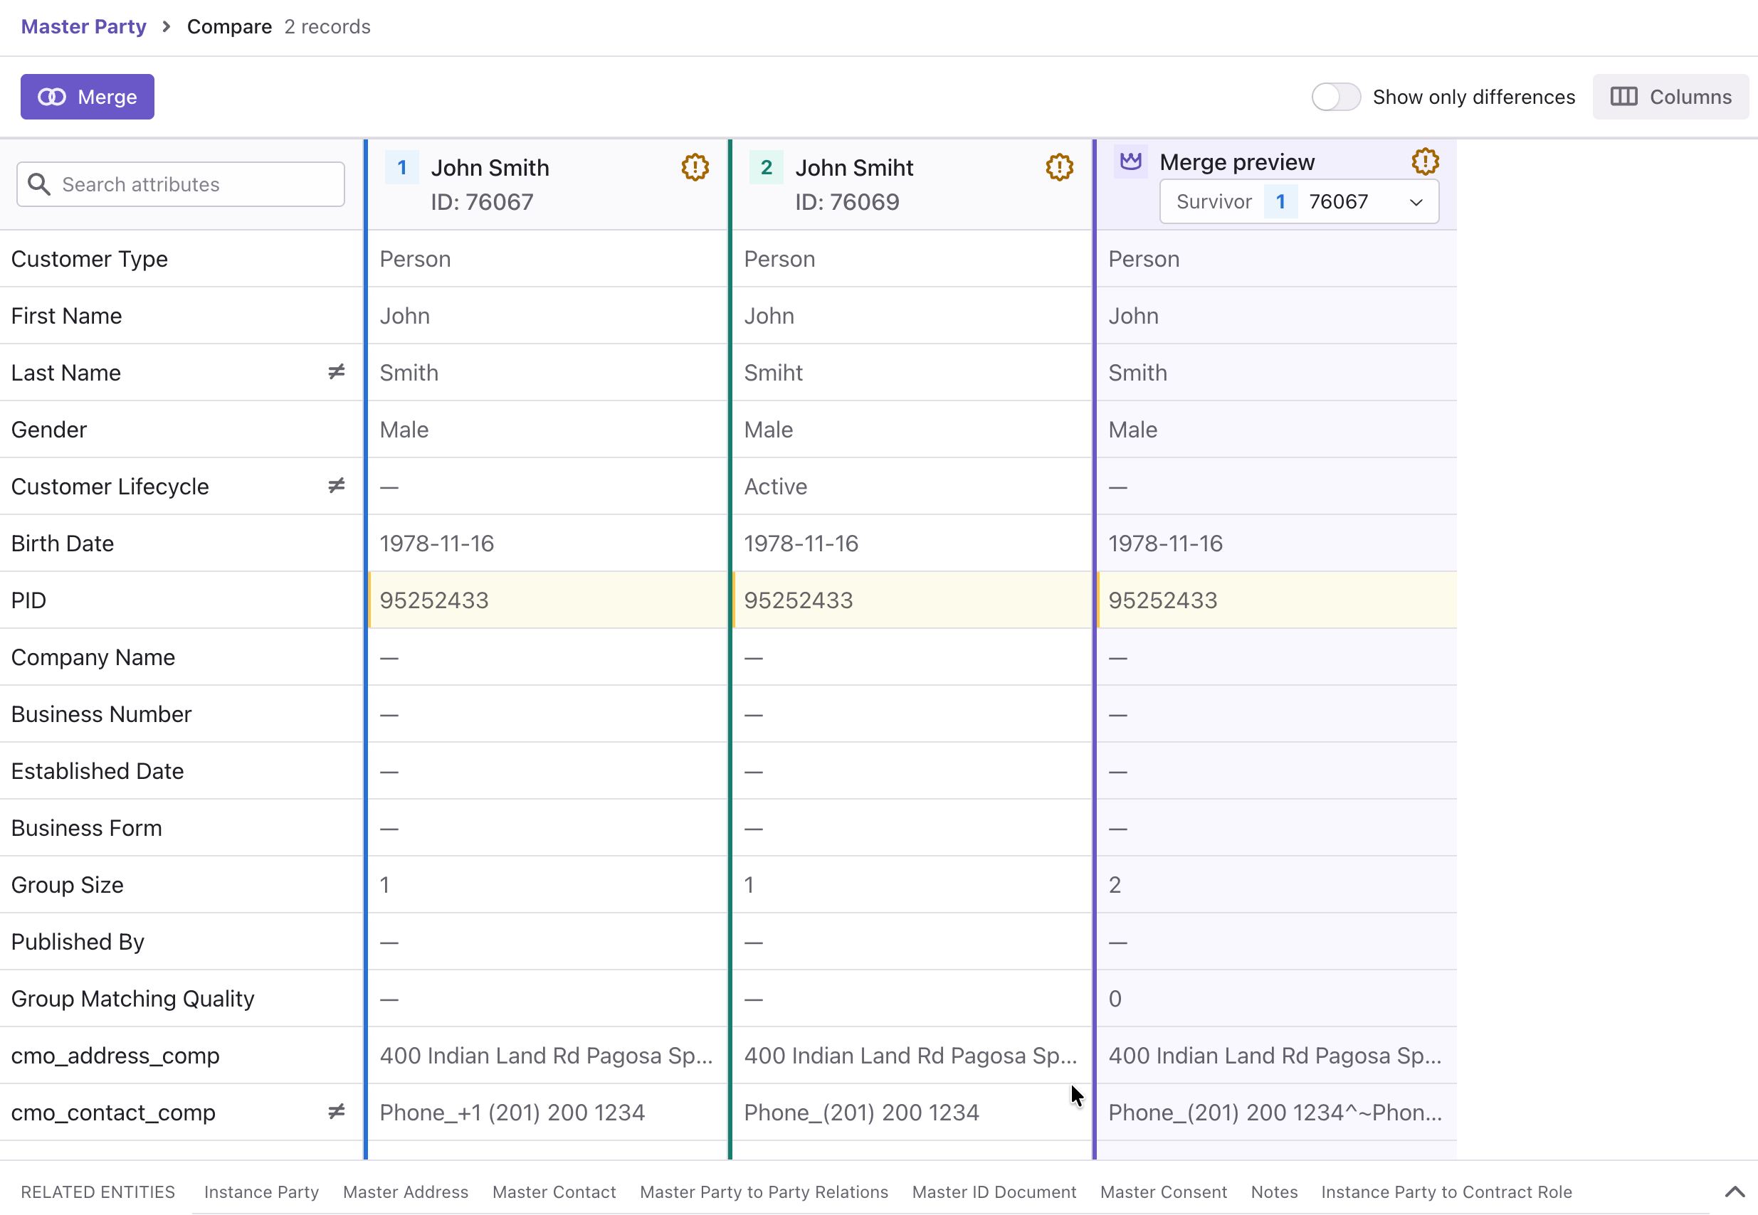Collapse the Related Entities panel chevron
This screenshot has height=1215, width=1758.
point(1735,1192)
